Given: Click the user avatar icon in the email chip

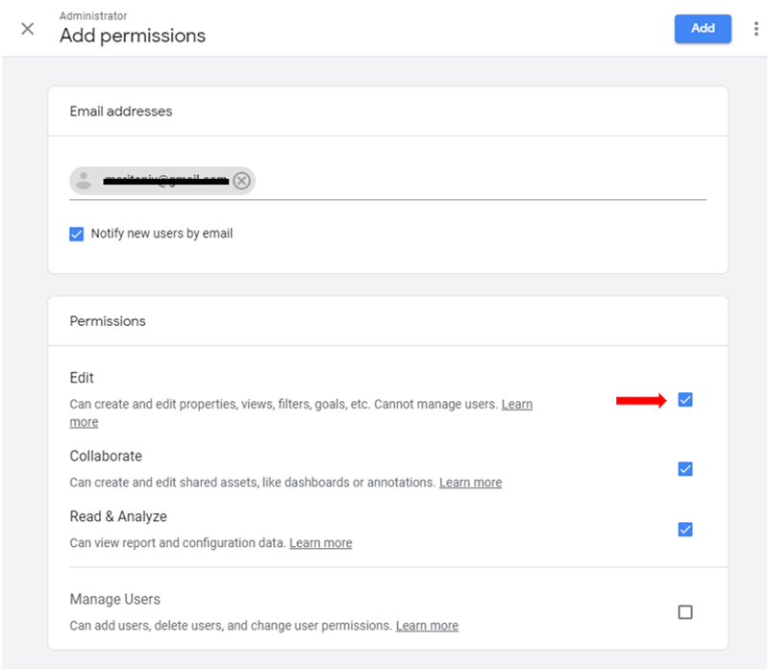Looking at the screenshot, I should (x=85, y=181).
